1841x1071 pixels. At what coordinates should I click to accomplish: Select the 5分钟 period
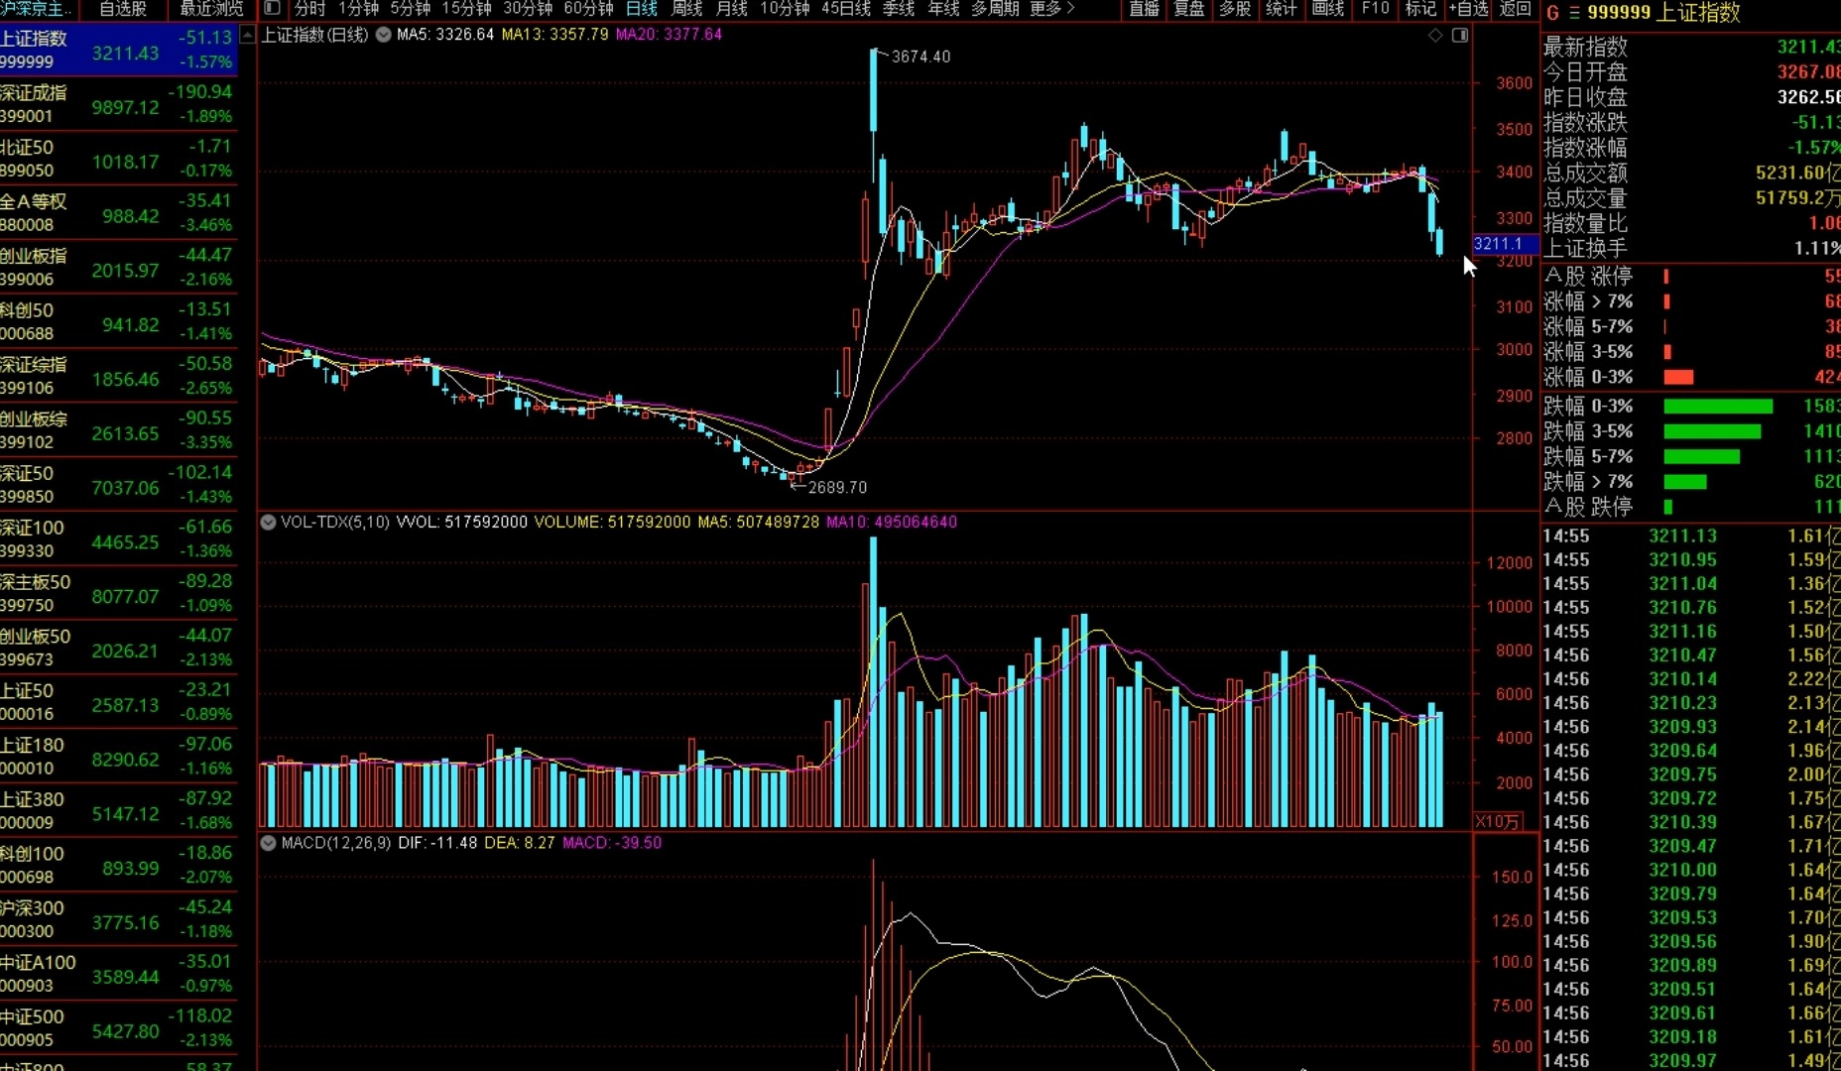[x=410, y=9]
